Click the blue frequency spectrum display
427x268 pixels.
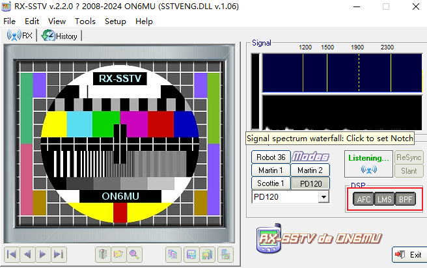[342, 73]
